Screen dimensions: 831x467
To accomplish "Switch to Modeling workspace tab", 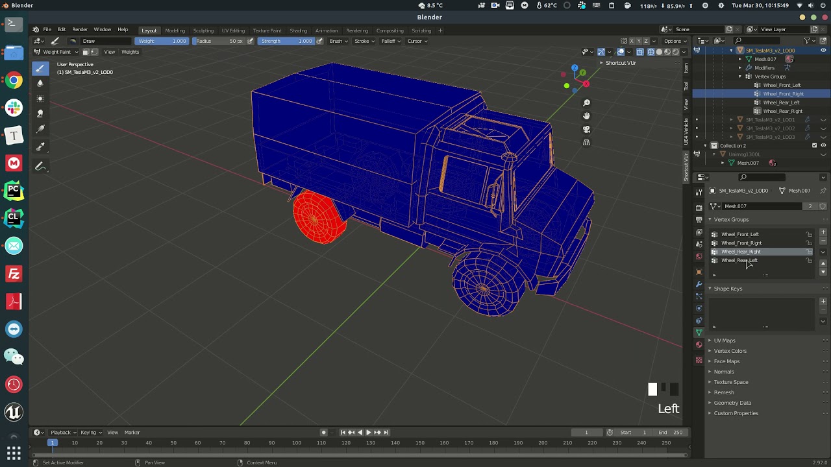I will tap(175, 30).
